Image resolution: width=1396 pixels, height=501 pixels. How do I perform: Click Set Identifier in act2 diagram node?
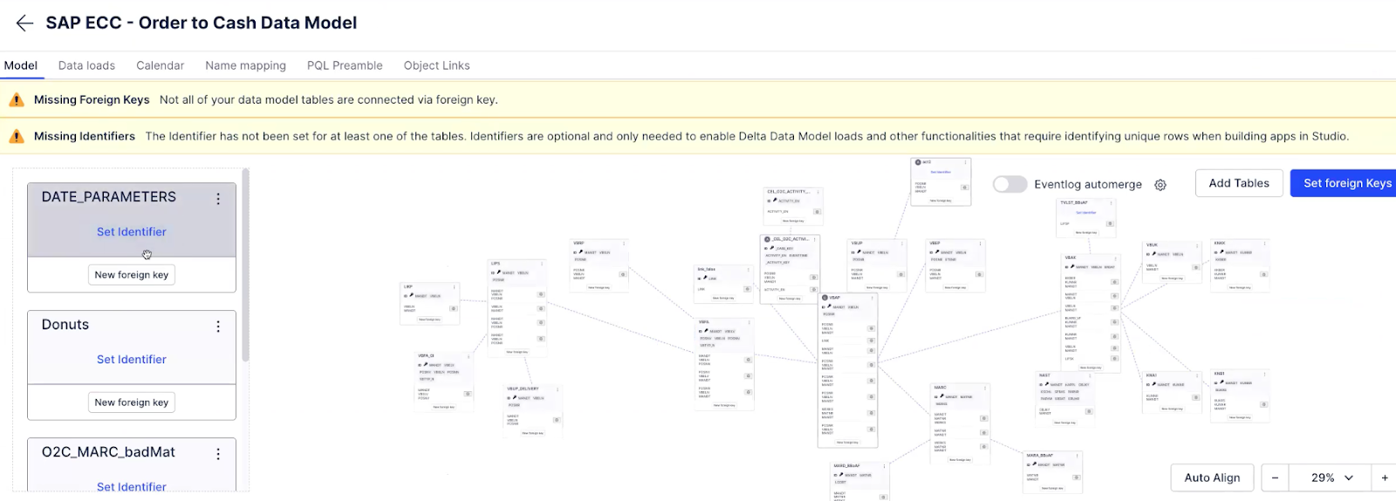941,172
